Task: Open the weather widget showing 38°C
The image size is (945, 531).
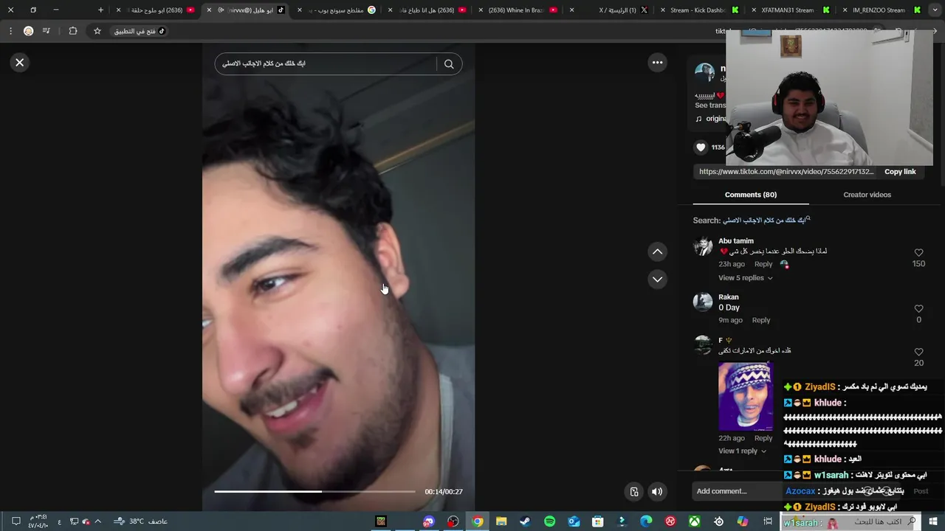Action: 140,521
